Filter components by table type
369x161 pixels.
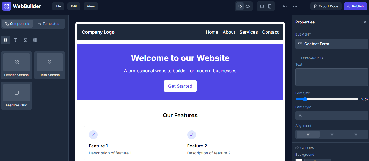coord(35,40)
